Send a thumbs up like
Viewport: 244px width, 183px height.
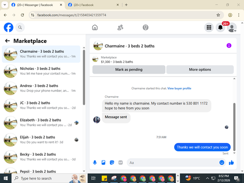231,163
